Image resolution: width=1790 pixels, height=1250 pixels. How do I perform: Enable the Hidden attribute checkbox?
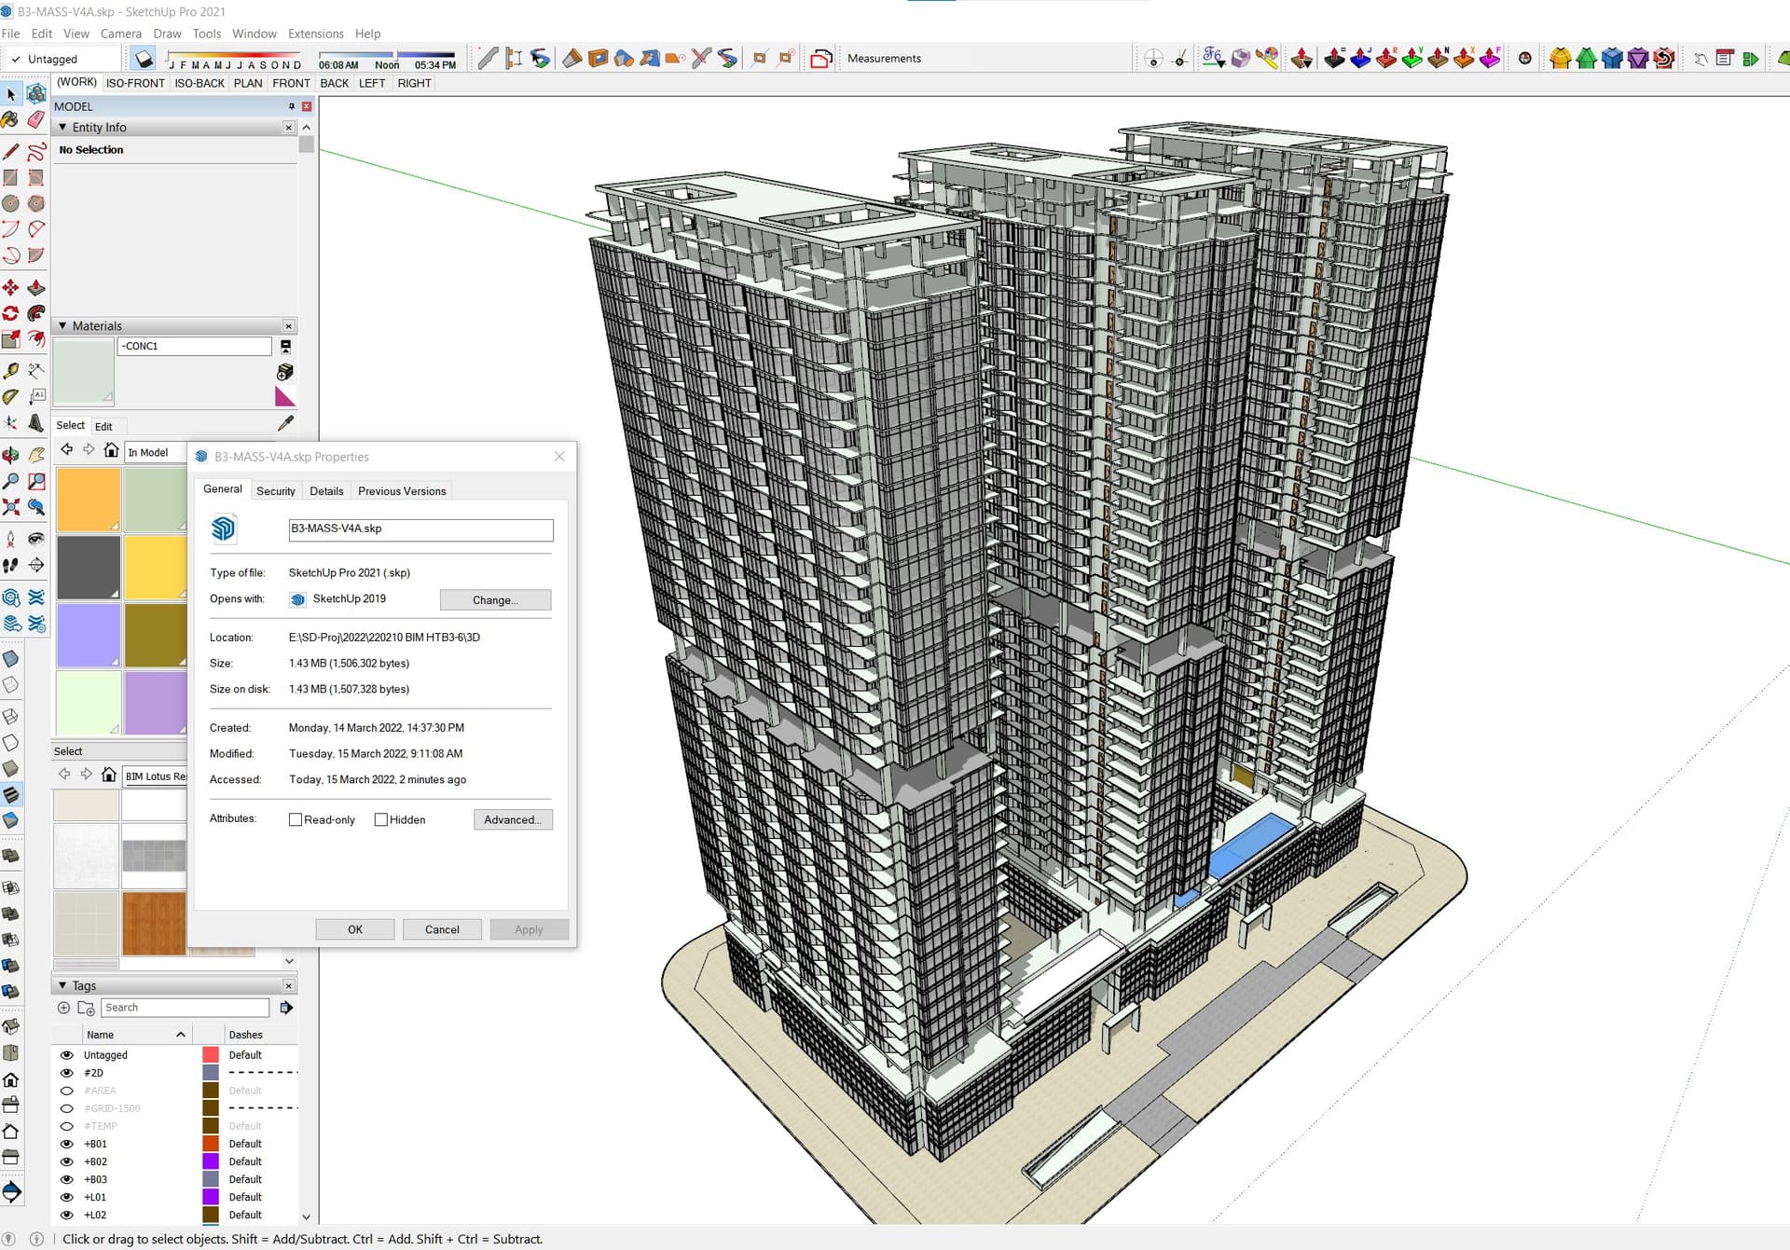(x=382, y=819)
